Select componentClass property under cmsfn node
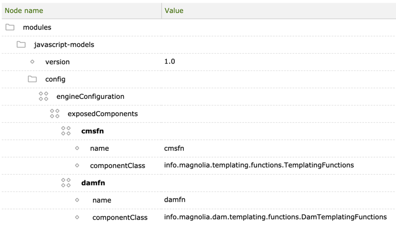396x225 pixels. (x=118, y=166)
